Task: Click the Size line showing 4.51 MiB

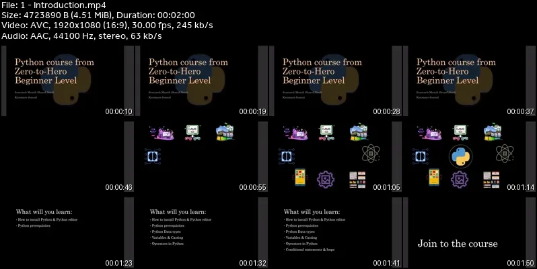Action: [x=98, y=15]
